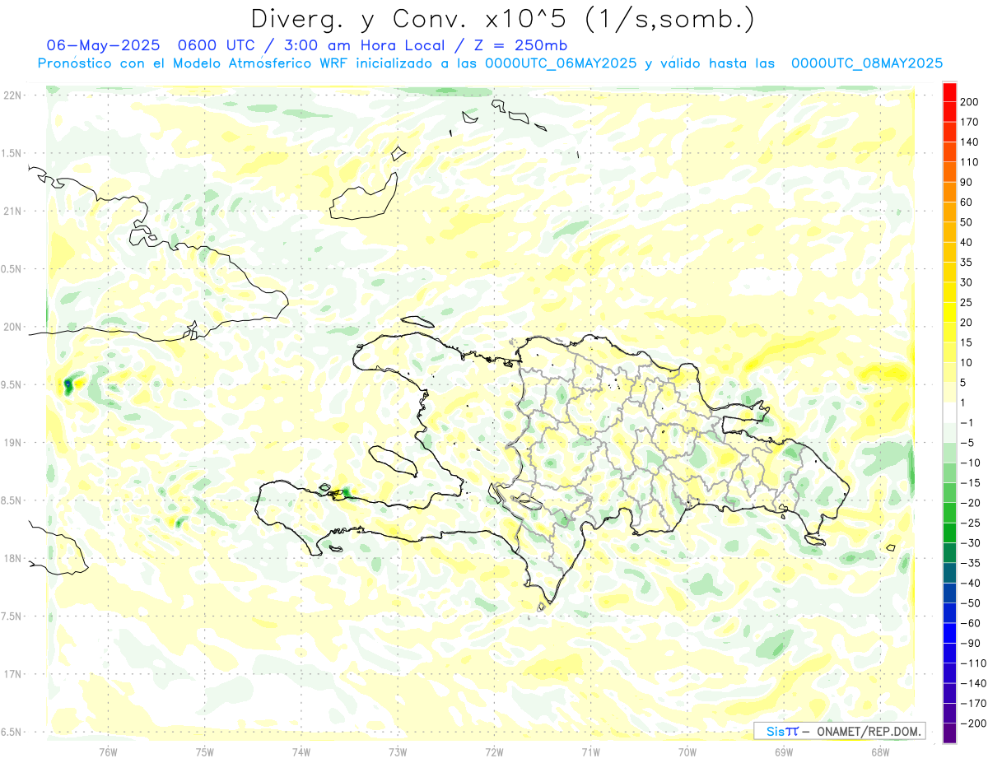Click the colorbar label "-200"
Viewport: 988px width, 763px height.
click(974, 723)
